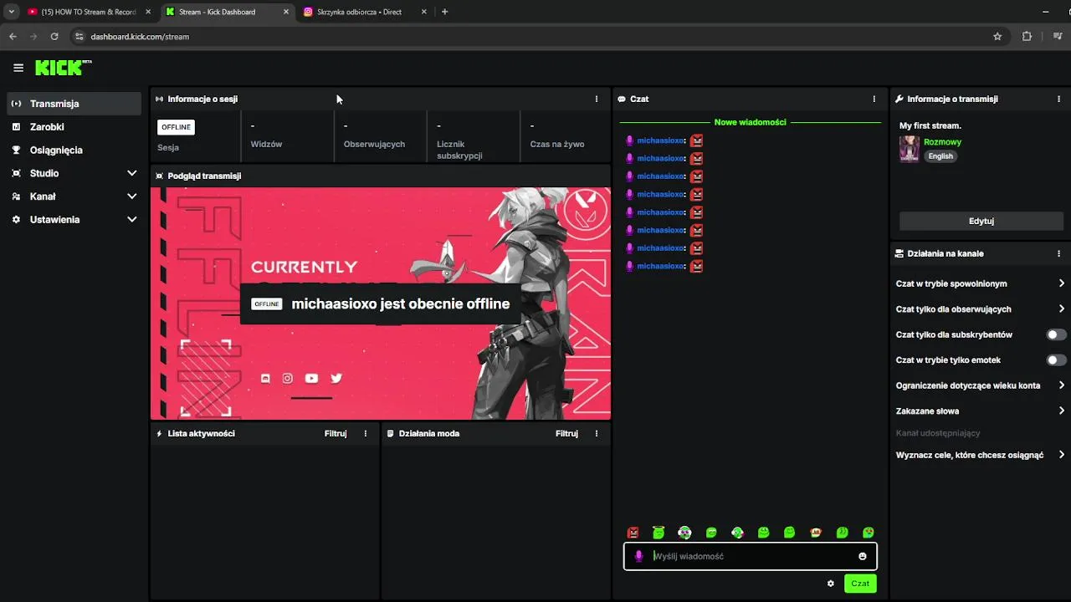
Task: Expand the Kanał sidebar section
Action: pos(74,196)
